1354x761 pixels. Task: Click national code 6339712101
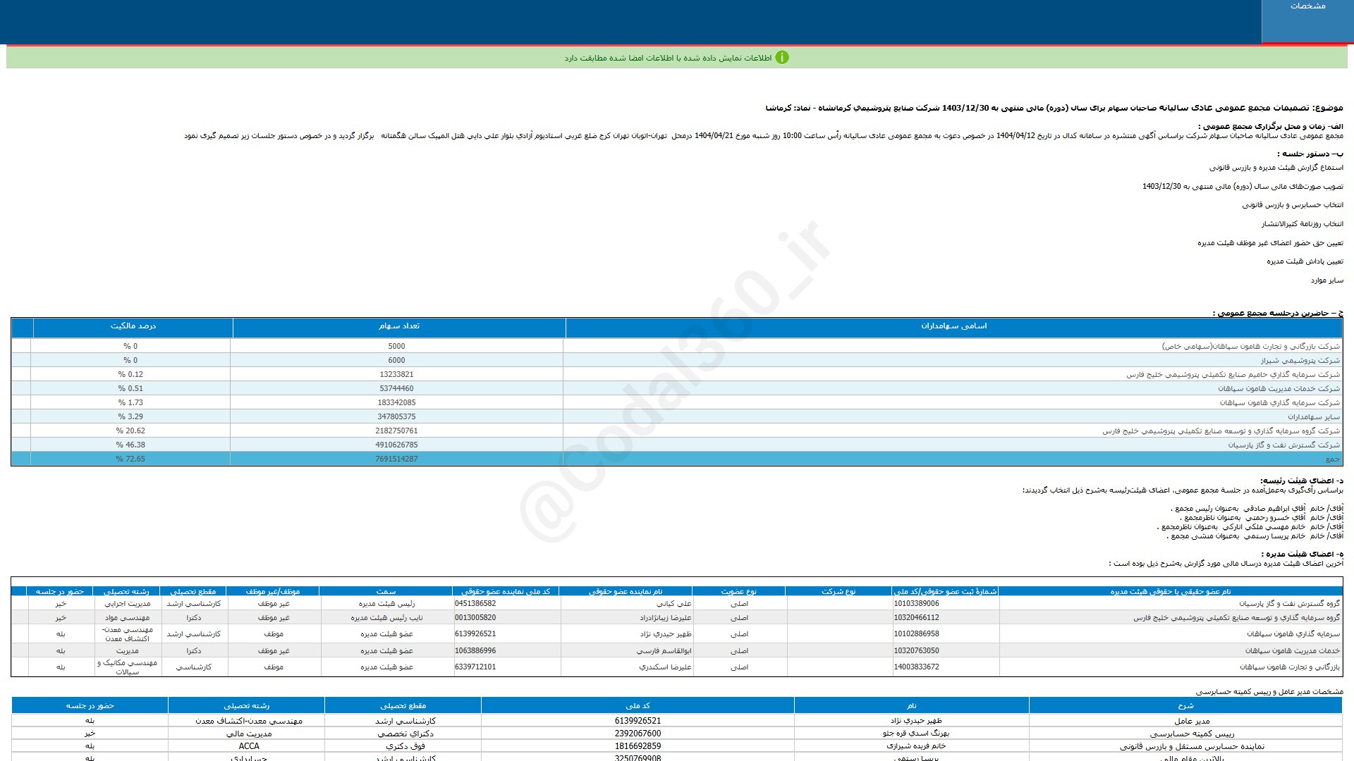pos(475,667)
